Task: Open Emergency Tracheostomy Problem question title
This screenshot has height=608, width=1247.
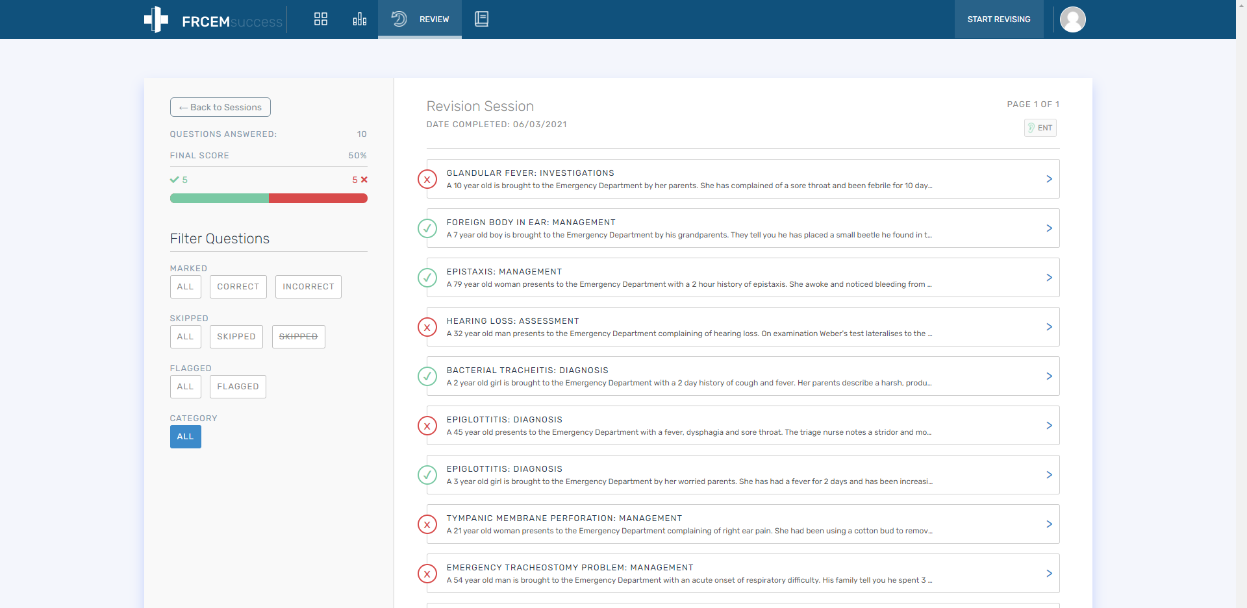Action: 570,568
